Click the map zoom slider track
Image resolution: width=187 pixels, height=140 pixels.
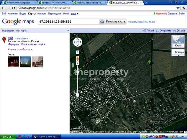[77, 79]
